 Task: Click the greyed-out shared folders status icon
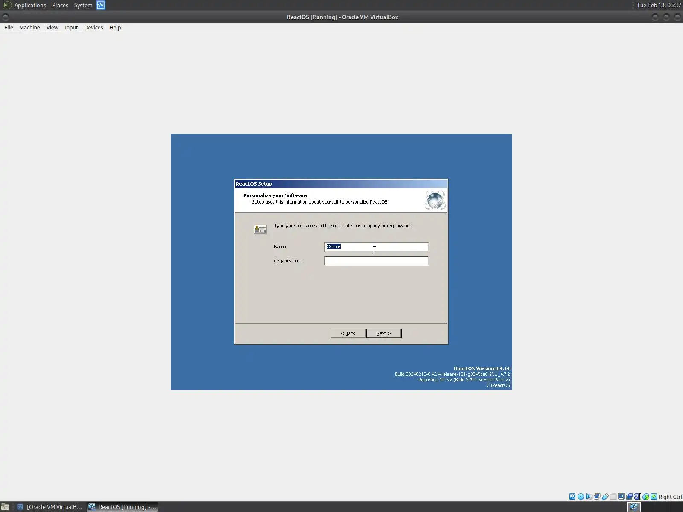[613, 497]
